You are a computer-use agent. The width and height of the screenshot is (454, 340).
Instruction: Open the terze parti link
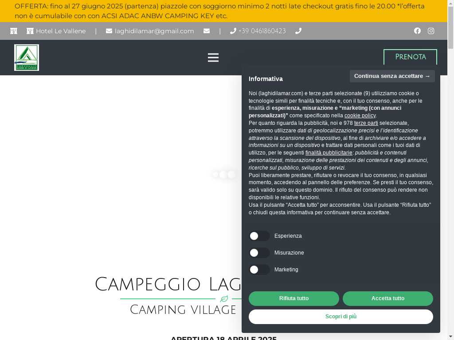click(x=366, y=123)
